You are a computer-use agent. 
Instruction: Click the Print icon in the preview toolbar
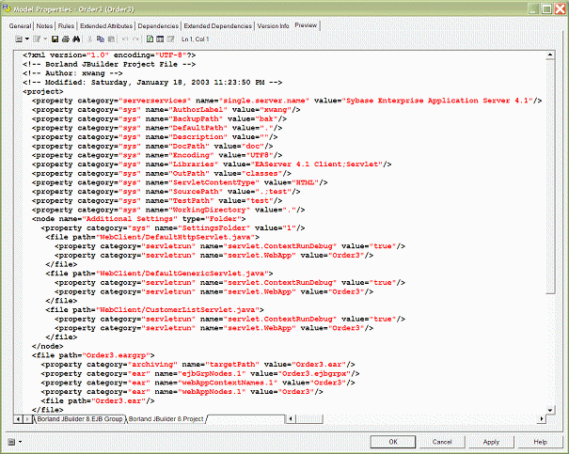coord(65,39)
